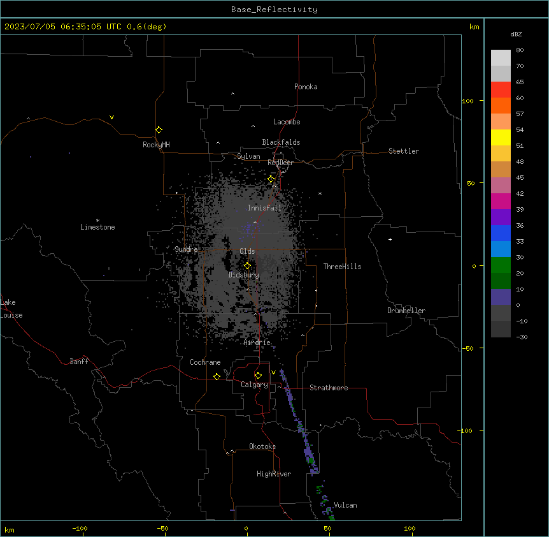Click the dBZ legend heading

tap(516, 34)
